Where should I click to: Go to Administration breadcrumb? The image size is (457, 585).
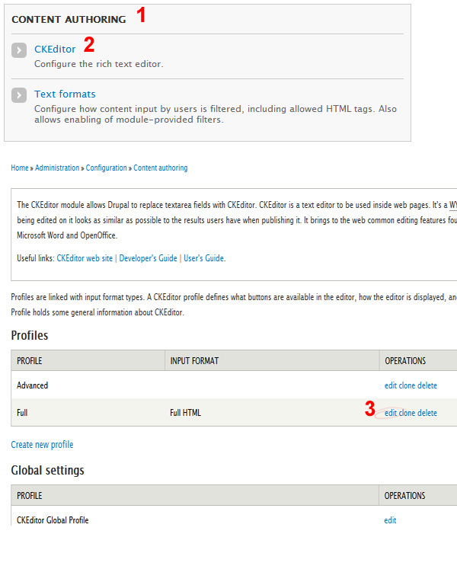(x=57, y=168)
